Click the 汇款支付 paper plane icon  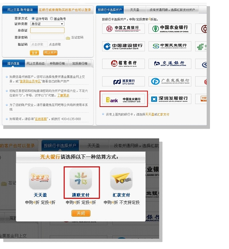[x=121, y=178]
